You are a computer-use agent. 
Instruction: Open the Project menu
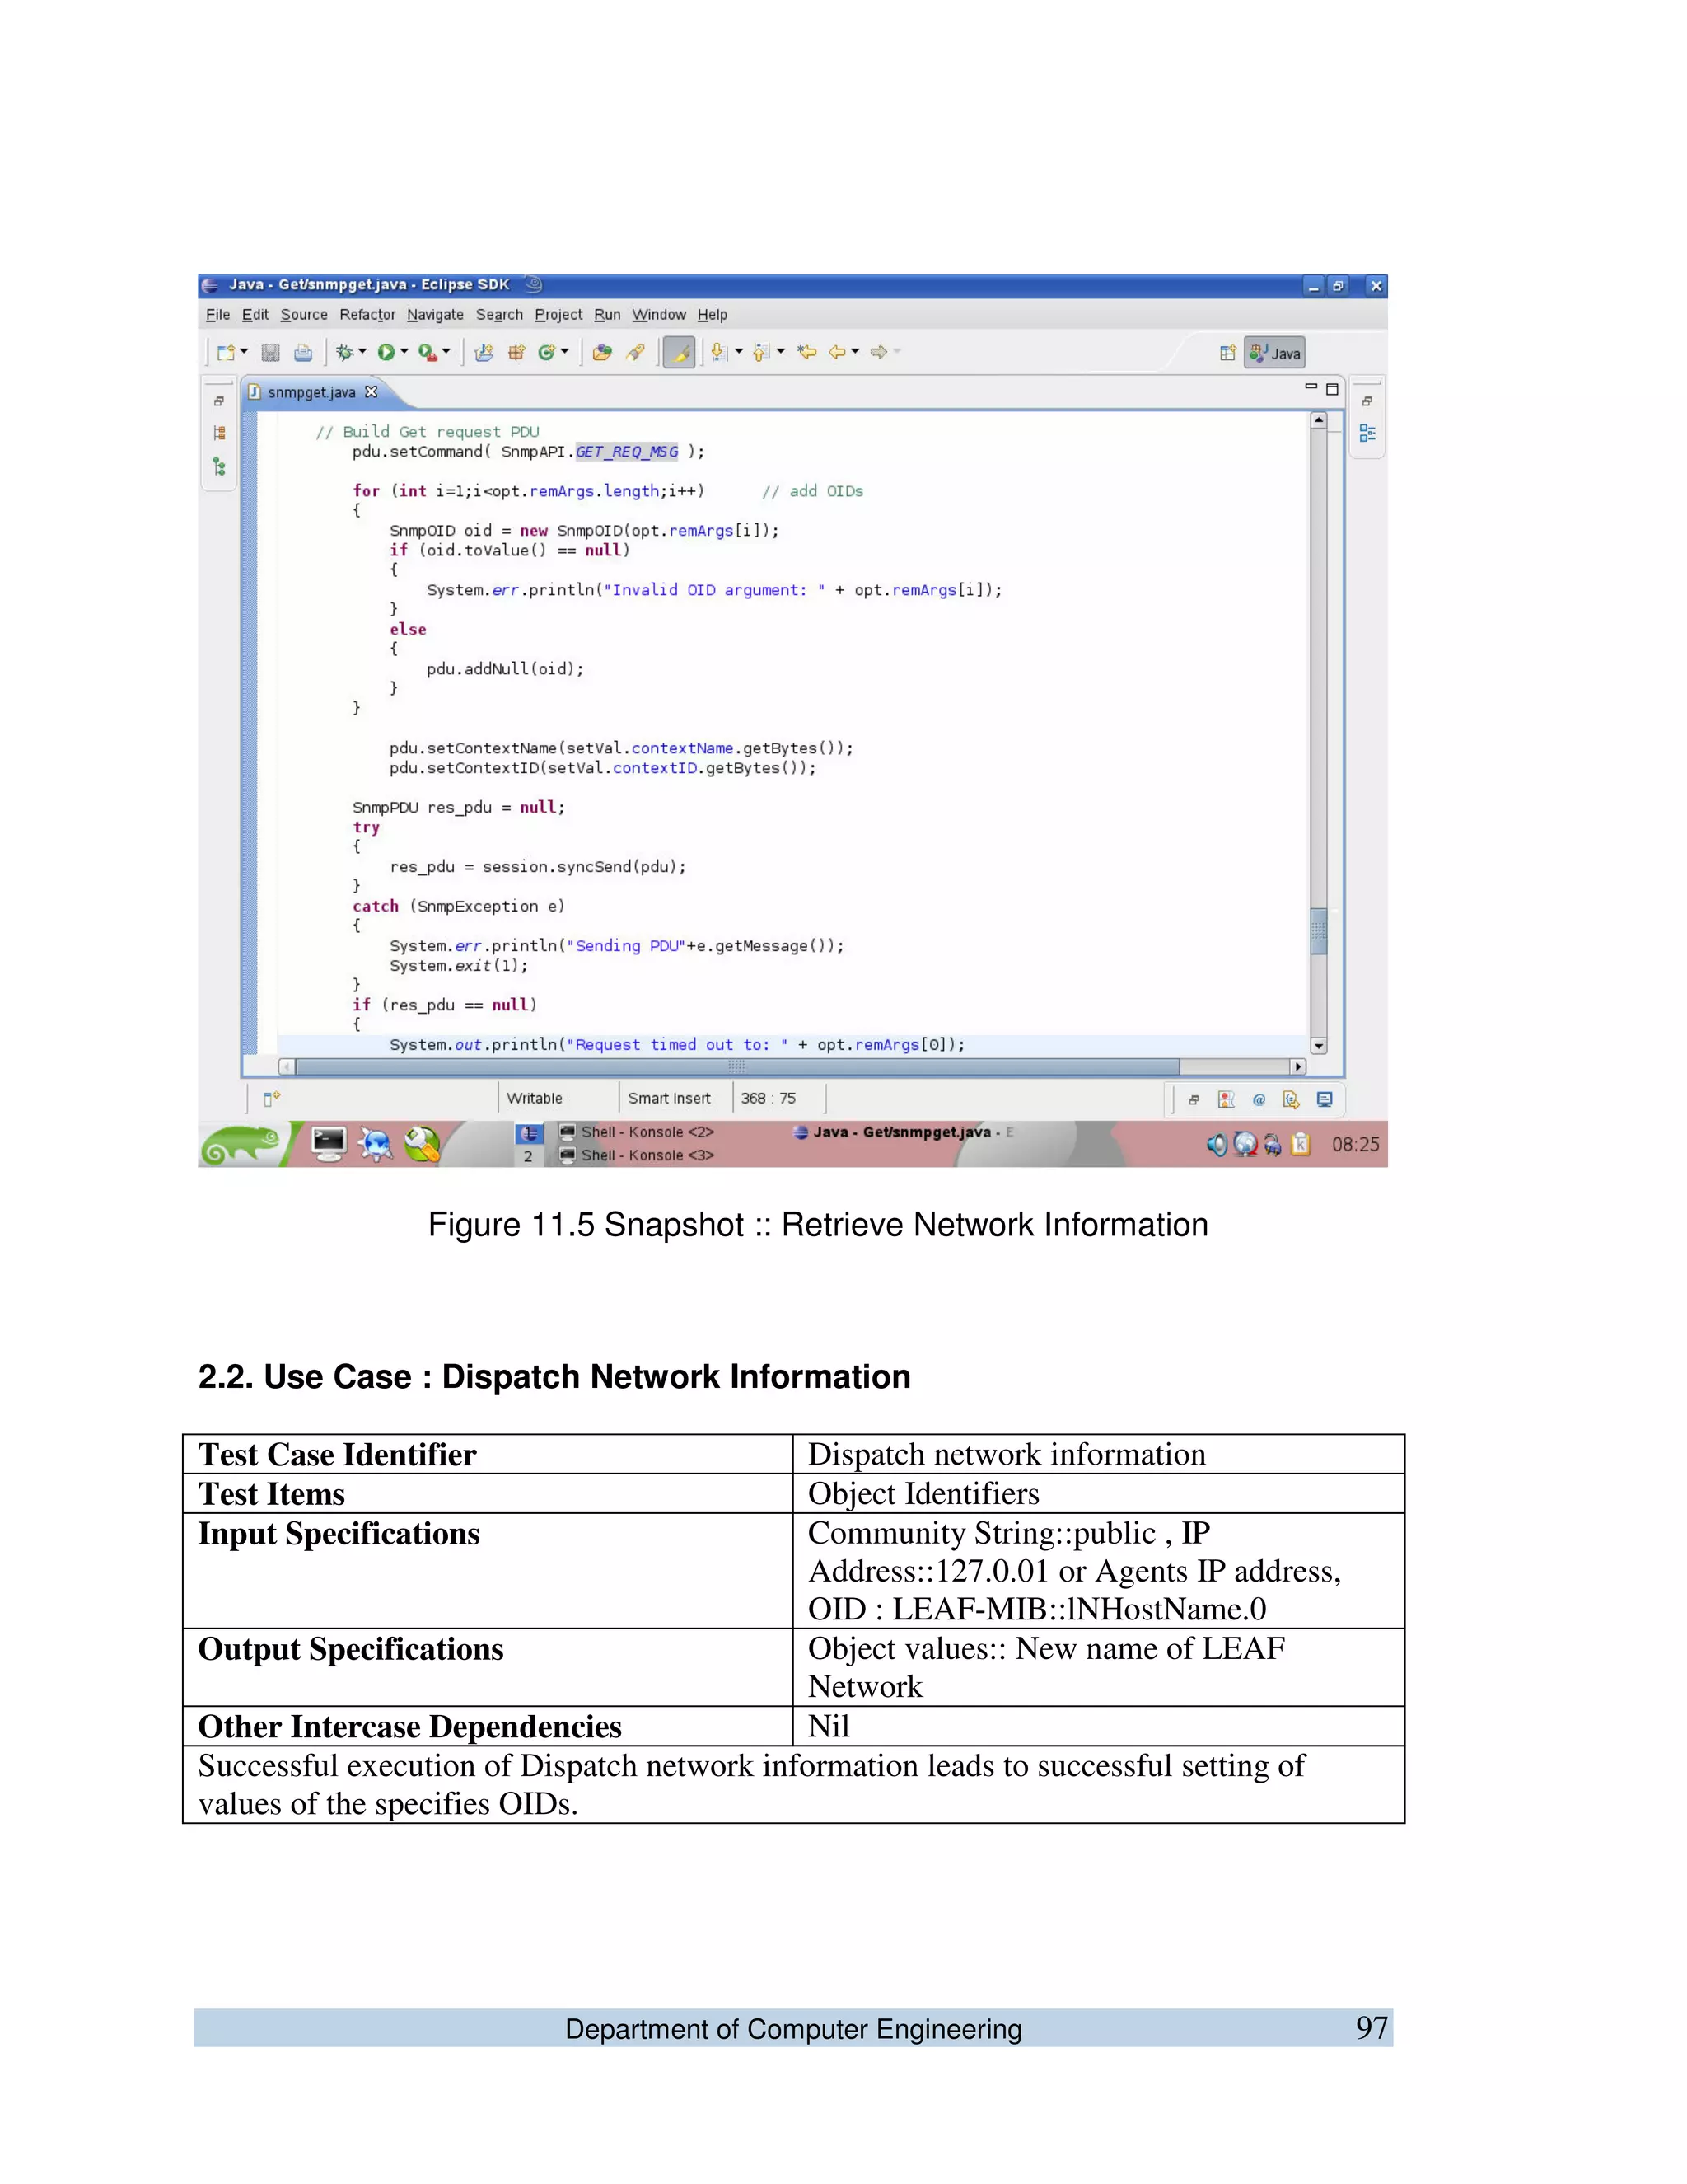point(558,315)
